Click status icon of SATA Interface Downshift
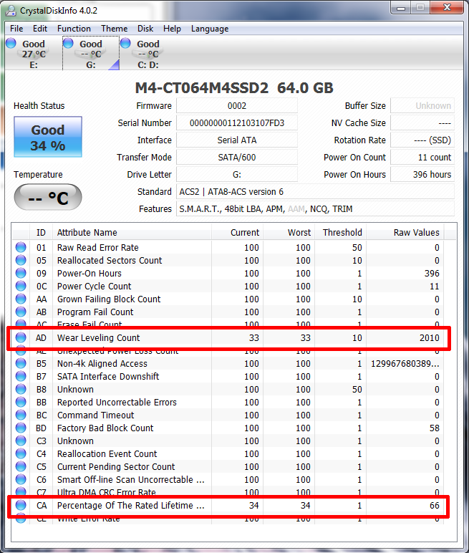The height and width of the screenshot is (553, 469). [21, 376]
